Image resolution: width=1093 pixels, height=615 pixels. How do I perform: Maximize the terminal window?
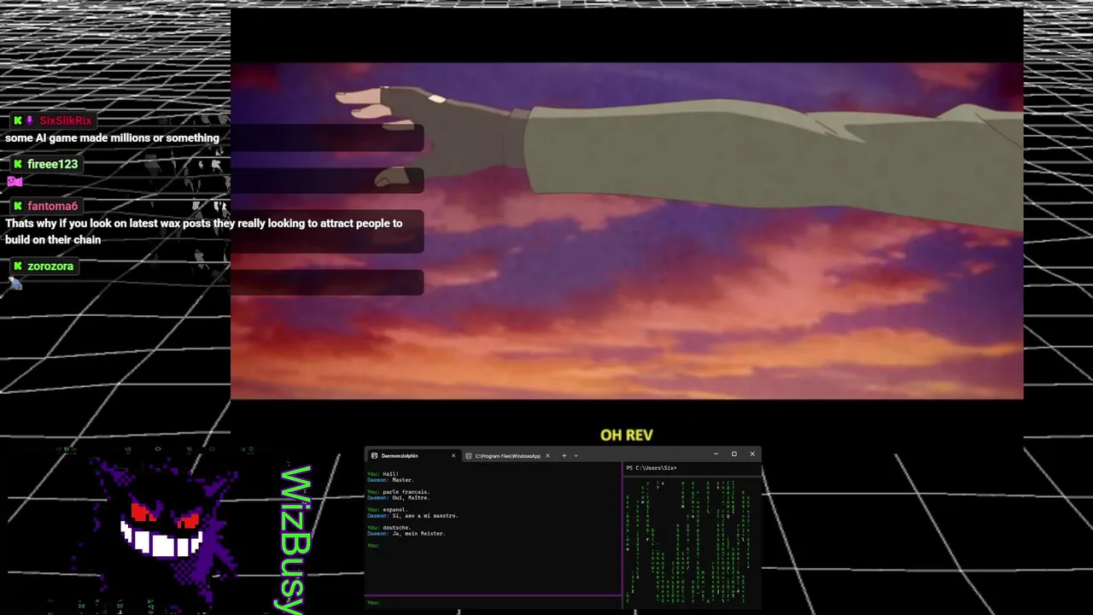click(x=734, y=454)
